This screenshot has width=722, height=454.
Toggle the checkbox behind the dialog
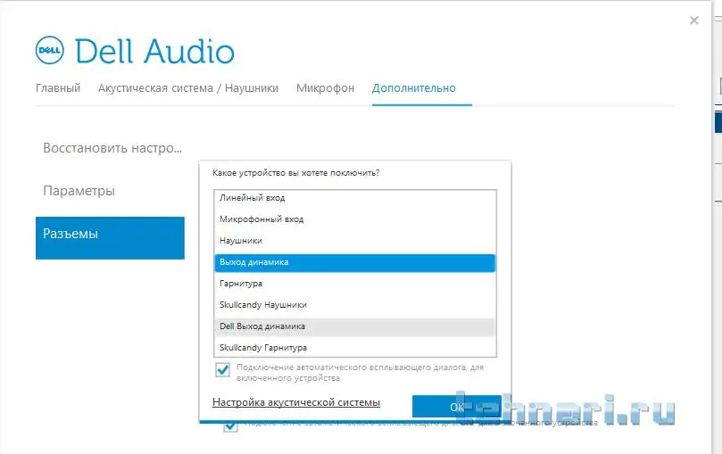pyautogui.click(x=230, y=427)
